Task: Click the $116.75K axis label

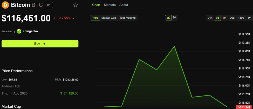Action: coord(244,60)
